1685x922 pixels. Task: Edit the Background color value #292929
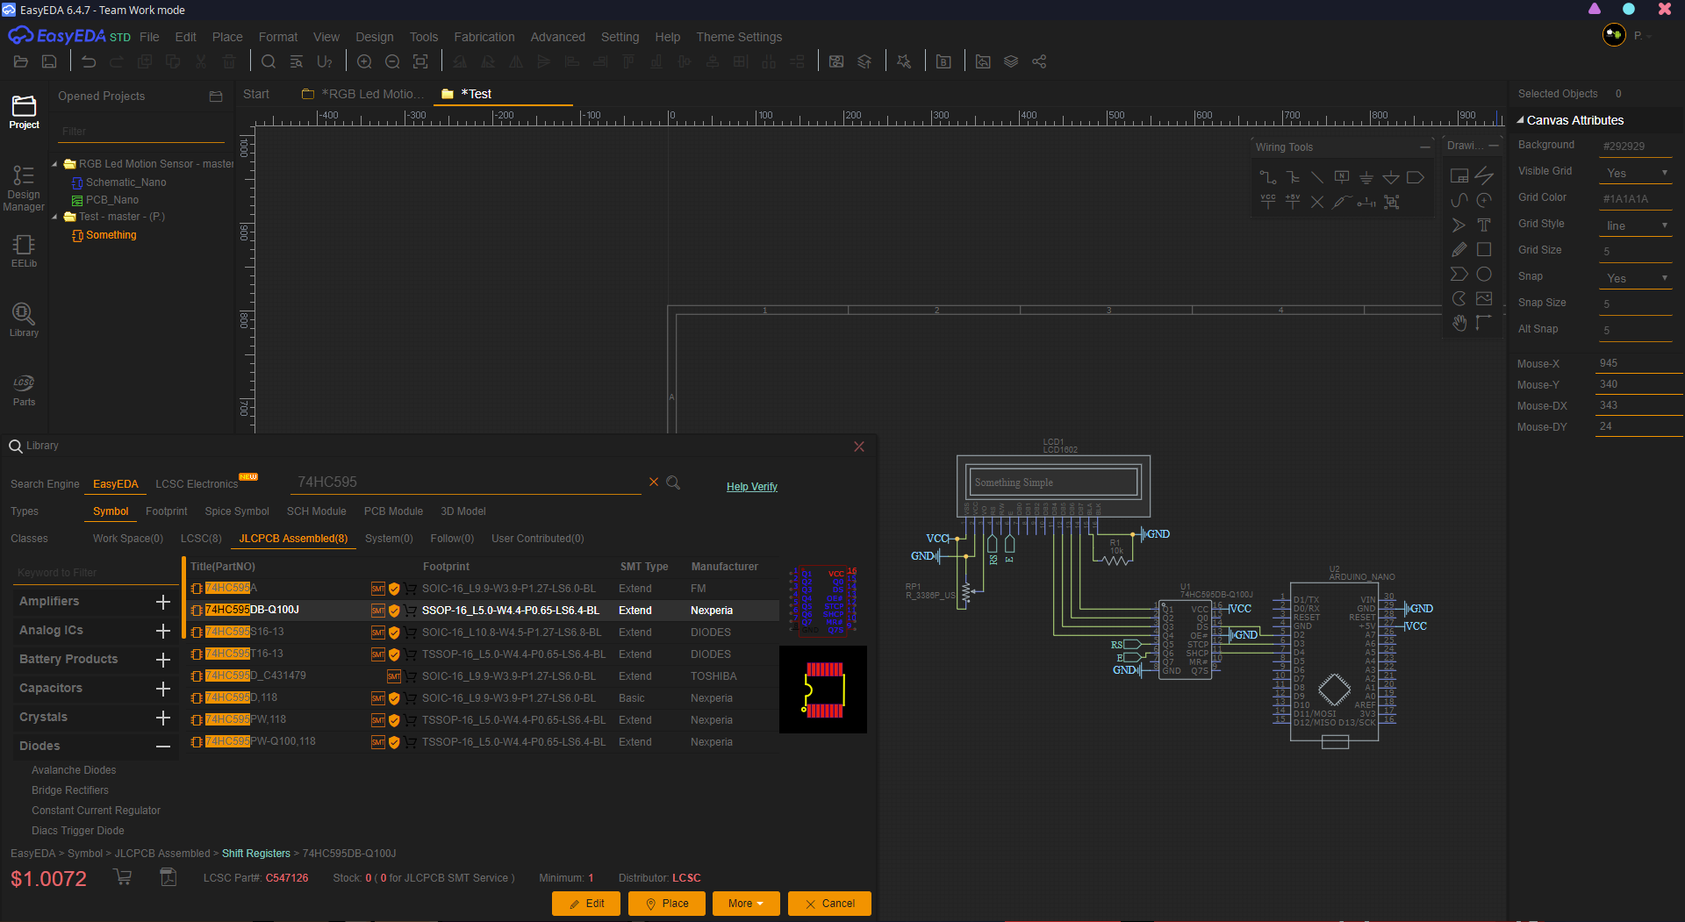1636,147
